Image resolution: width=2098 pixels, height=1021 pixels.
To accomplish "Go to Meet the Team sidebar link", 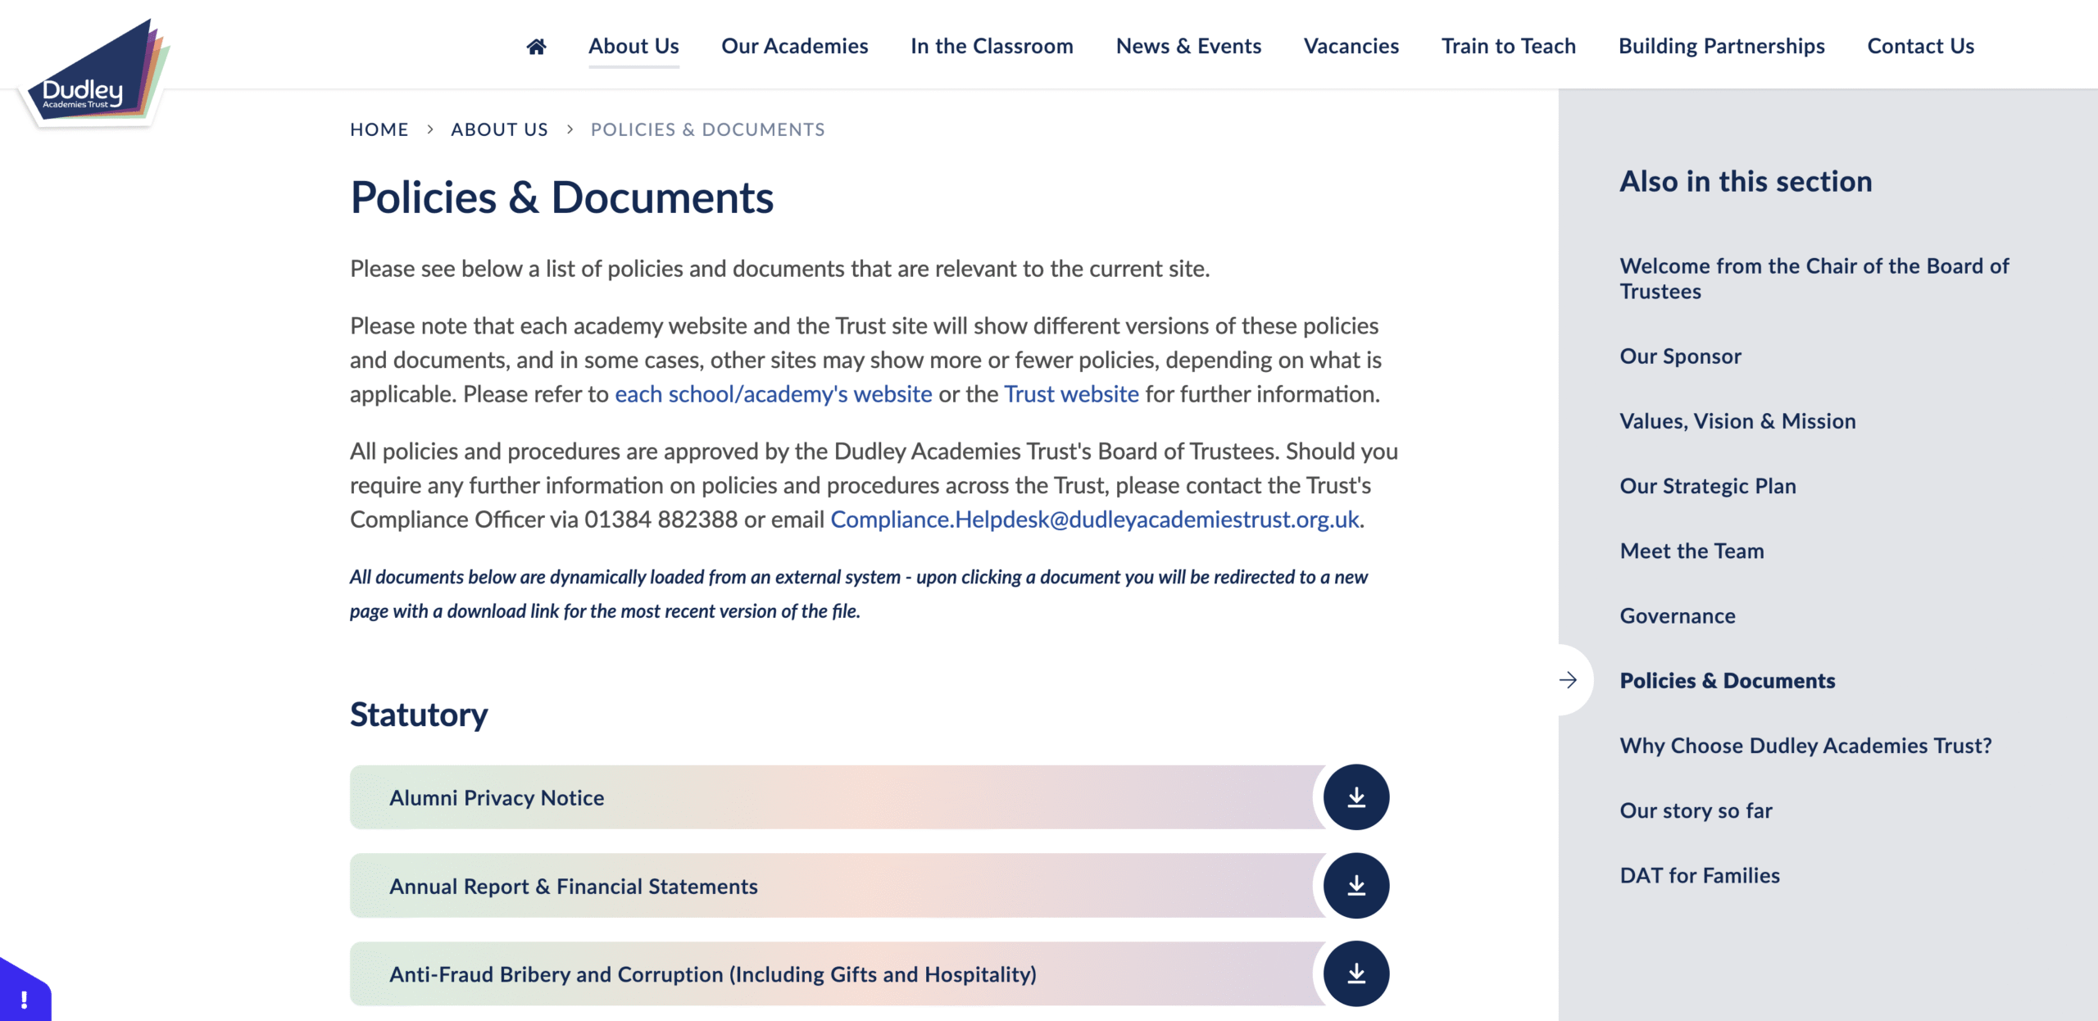I will (1692, 551).
